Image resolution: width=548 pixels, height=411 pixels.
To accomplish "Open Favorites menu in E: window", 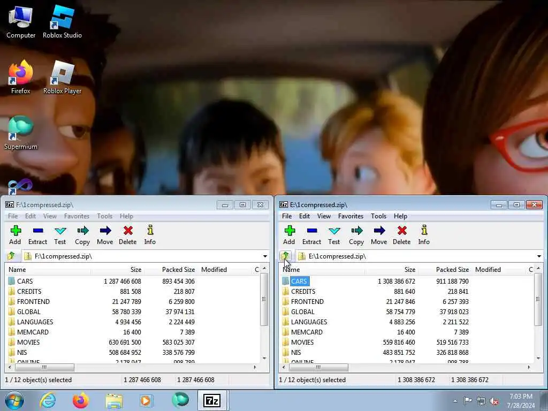I will click(x=351, y=216).
